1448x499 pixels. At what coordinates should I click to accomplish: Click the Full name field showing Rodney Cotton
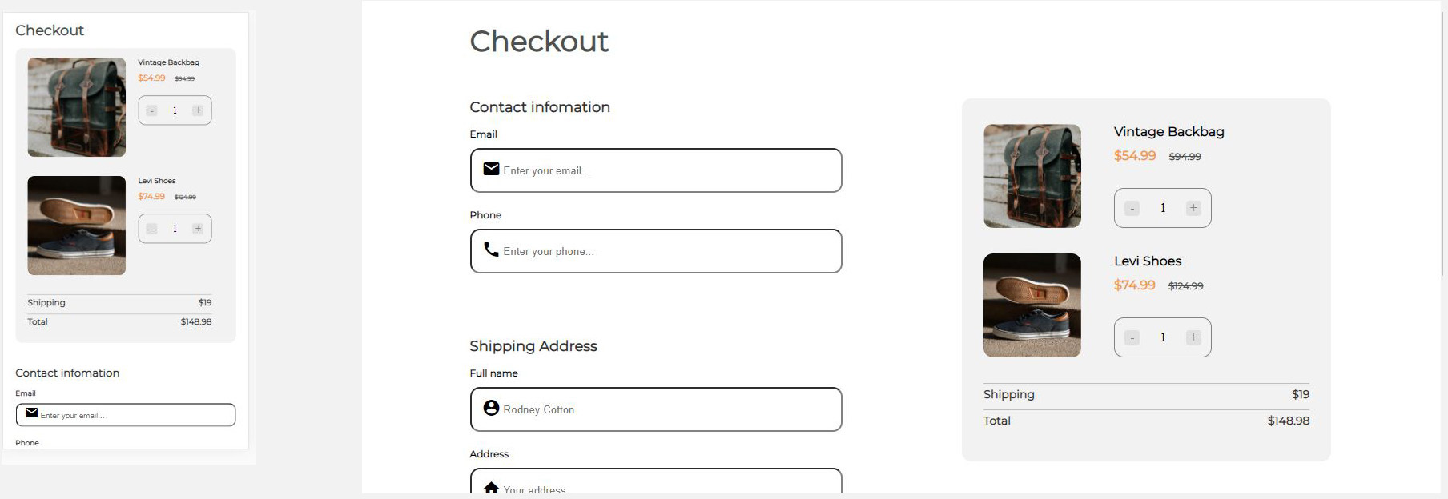(665, 409)
